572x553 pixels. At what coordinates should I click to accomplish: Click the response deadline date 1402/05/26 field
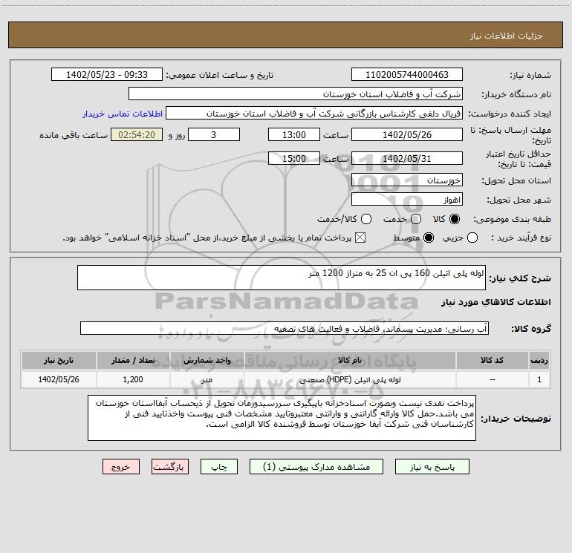(x=407, y=134)
